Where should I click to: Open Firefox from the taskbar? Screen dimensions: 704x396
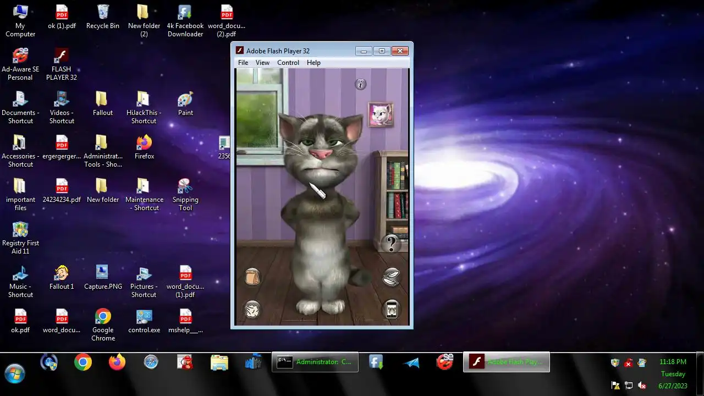[x=117, y=362]
